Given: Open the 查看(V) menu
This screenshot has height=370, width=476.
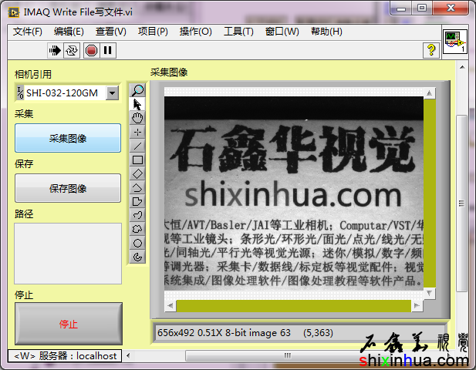Looking at the screenshot, I should (x=111, y=32).
